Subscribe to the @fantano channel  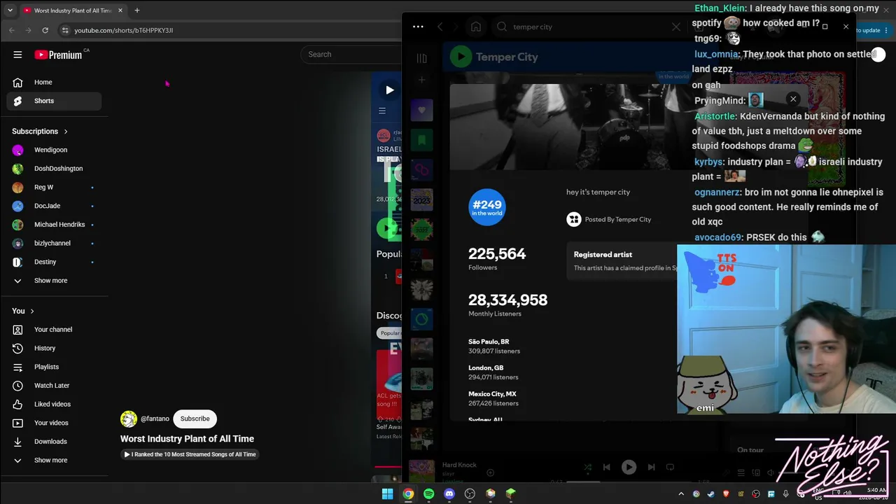tap(195, 419)
